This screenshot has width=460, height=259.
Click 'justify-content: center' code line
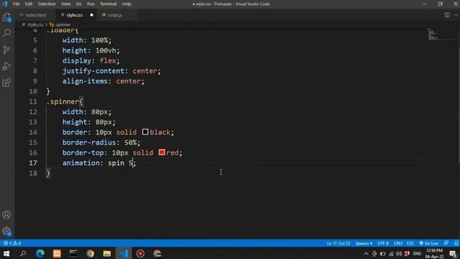(x=111, y=71)
